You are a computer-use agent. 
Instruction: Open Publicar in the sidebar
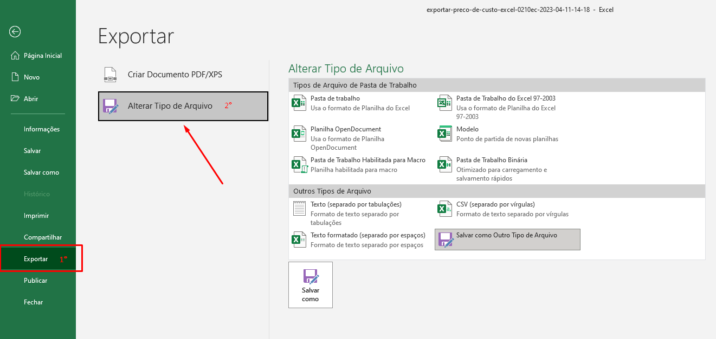pyautogui.click(x=35, y=281)
